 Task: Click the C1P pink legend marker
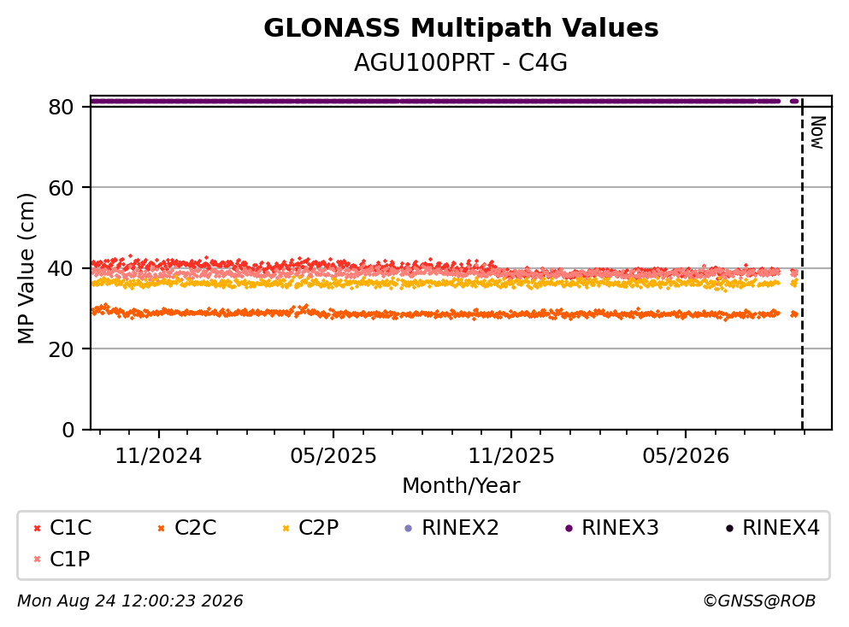[x=38, y=560]
